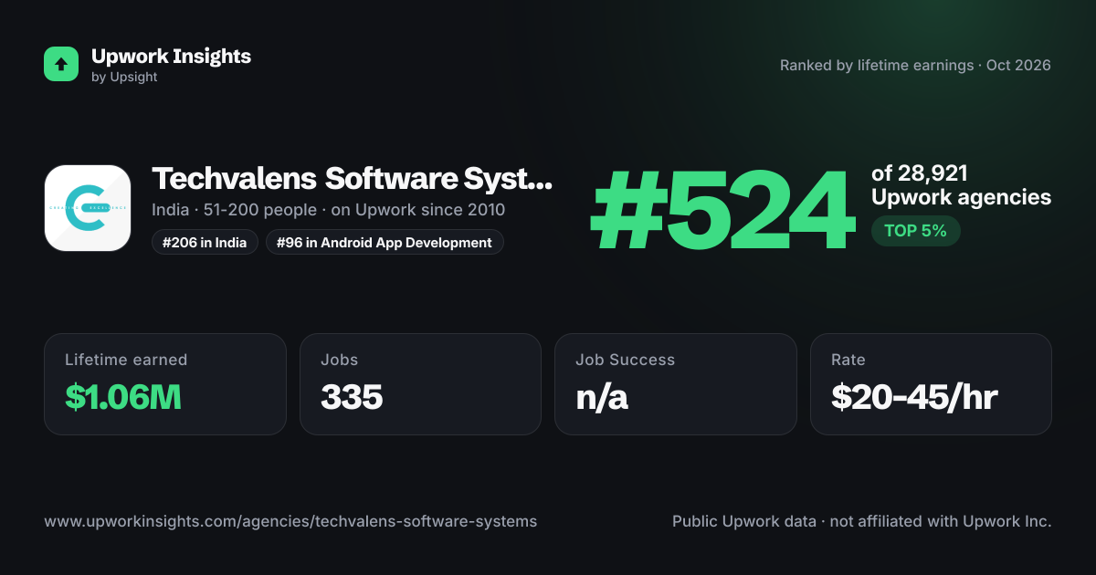
Task: Click the "of 28,921 Upwork agencies" text
Action: (961, 185)
